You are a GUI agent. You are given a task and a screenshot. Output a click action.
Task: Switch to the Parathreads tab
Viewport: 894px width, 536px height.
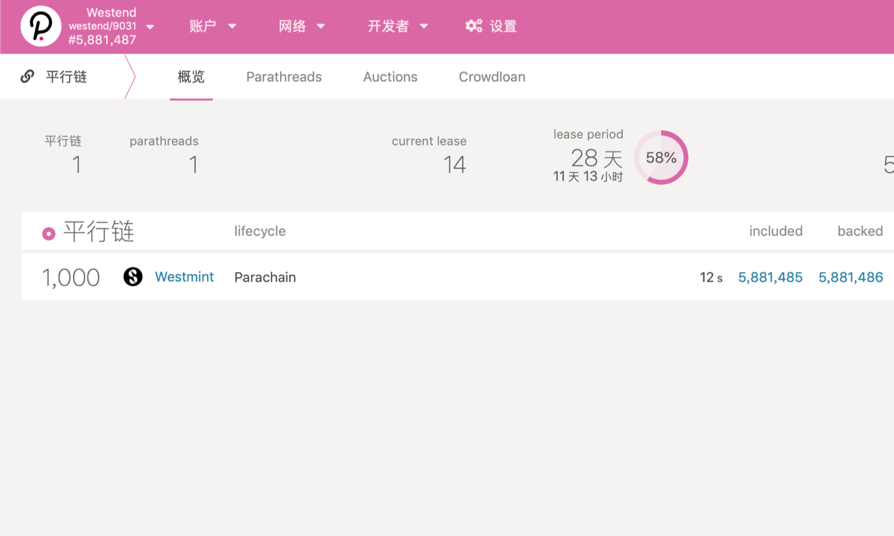point(284,77)
